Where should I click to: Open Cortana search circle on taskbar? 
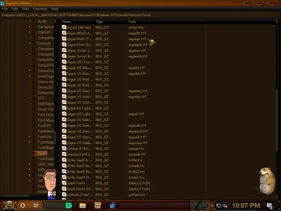pos(23,206)
